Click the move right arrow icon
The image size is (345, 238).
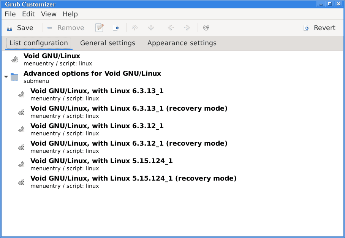pos(187,28)
